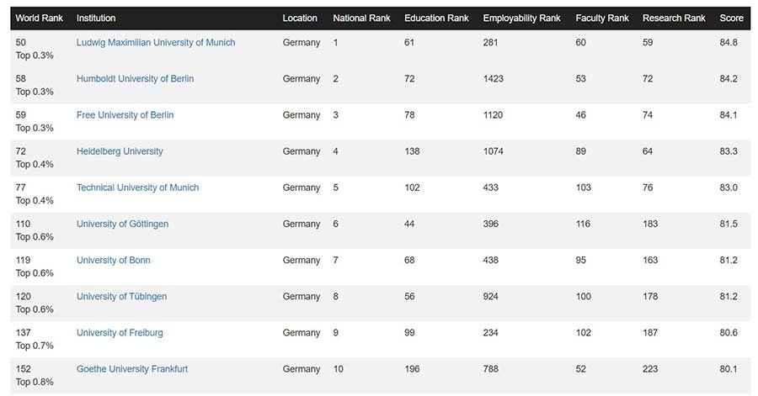The width and height of the screenshot is (758, 396).
Task: Sort by National Rank header
Action: [x=361, y=18]
